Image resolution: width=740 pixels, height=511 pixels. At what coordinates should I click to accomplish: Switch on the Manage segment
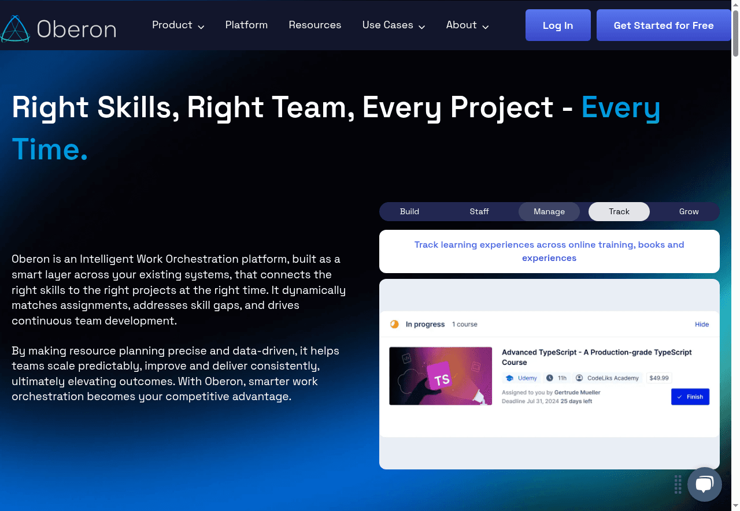point(549,211)
